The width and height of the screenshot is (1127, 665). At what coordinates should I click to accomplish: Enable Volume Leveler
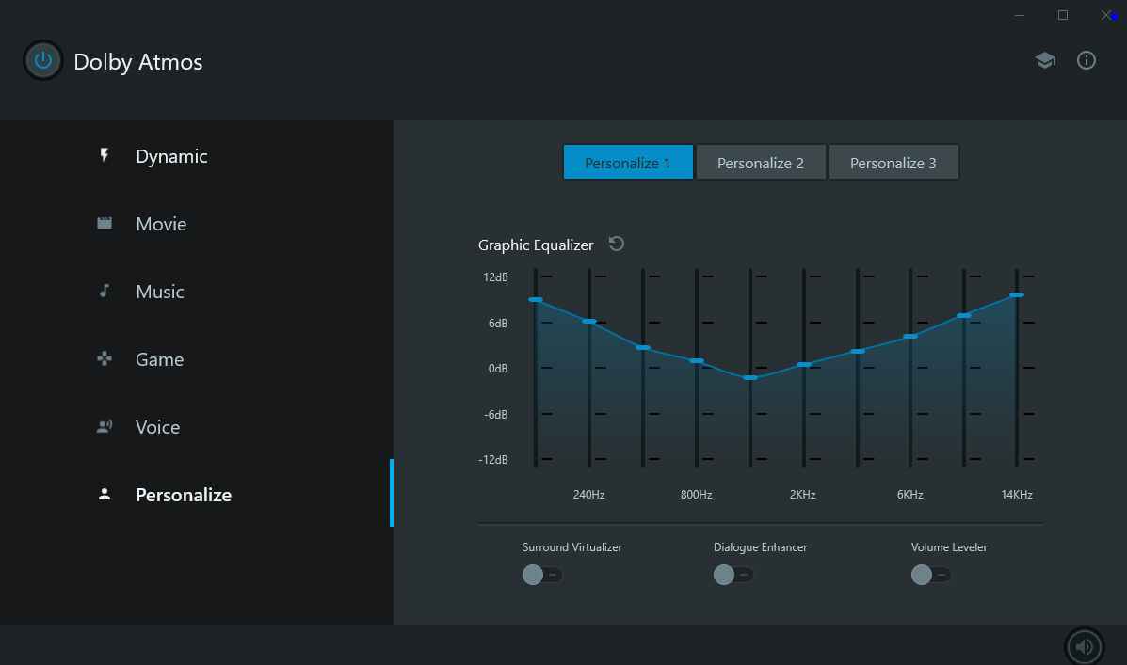click(930, 574)
